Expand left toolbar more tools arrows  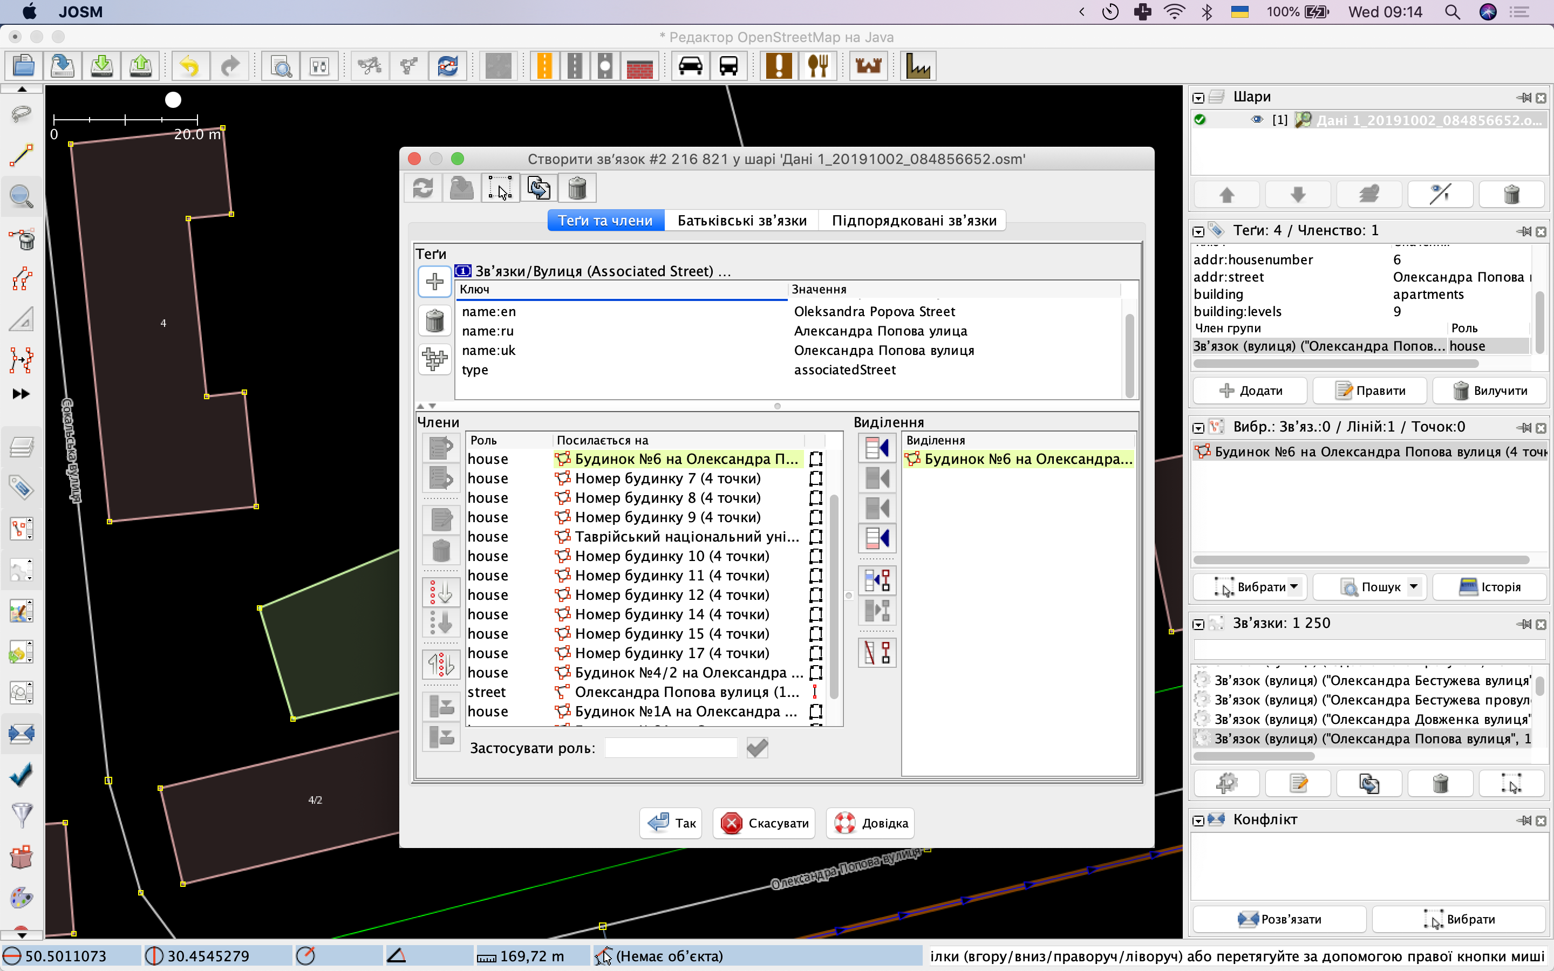[x=21, y=394]
